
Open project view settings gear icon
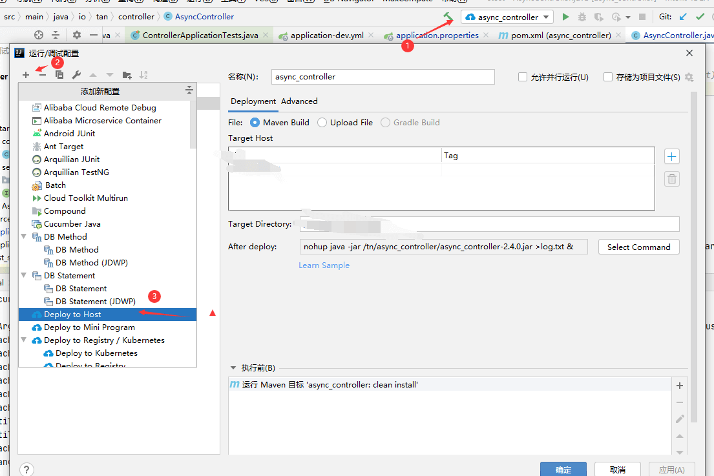pyautogui.click(x=76, y=35)
